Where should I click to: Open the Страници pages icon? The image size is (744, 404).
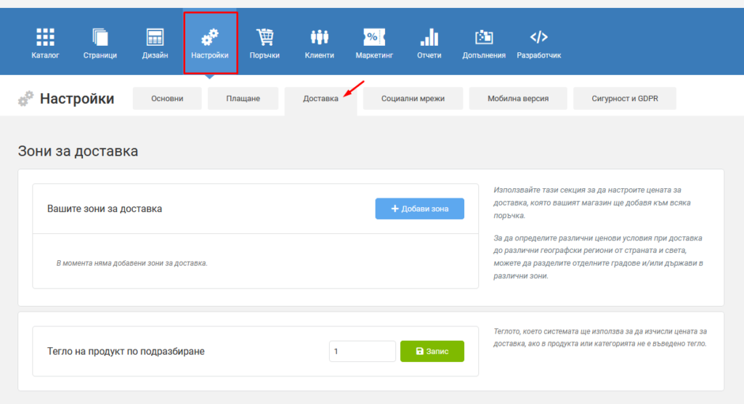100,37
